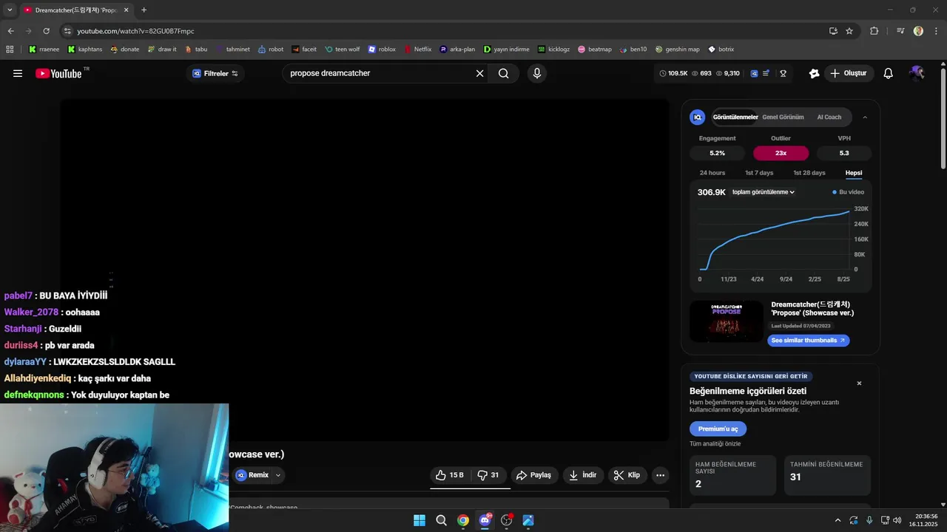
Task: Bookmark this page with the star
Action: pos(849,31)
